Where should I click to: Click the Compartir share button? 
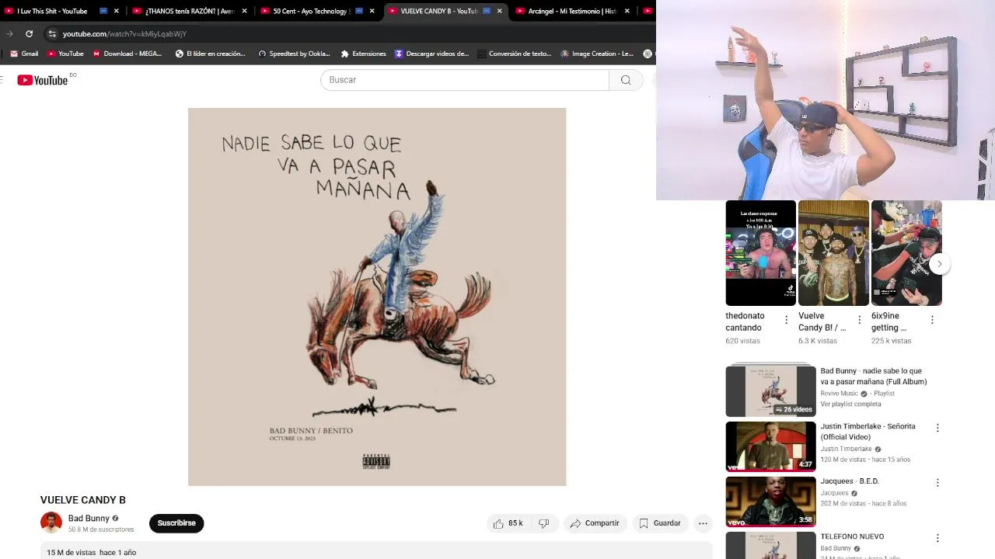point(595,523)
